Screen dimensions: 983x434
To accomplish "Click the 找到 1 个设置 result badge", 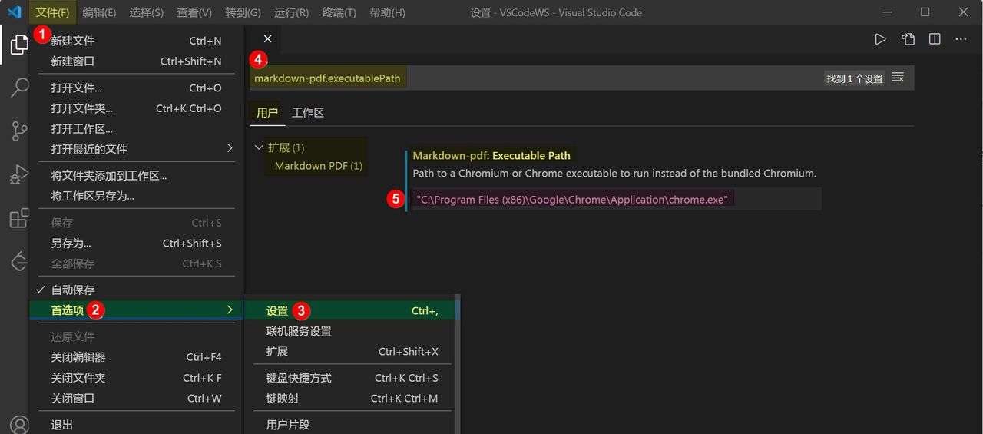I will pyautogui.click(x=855, y=78).
